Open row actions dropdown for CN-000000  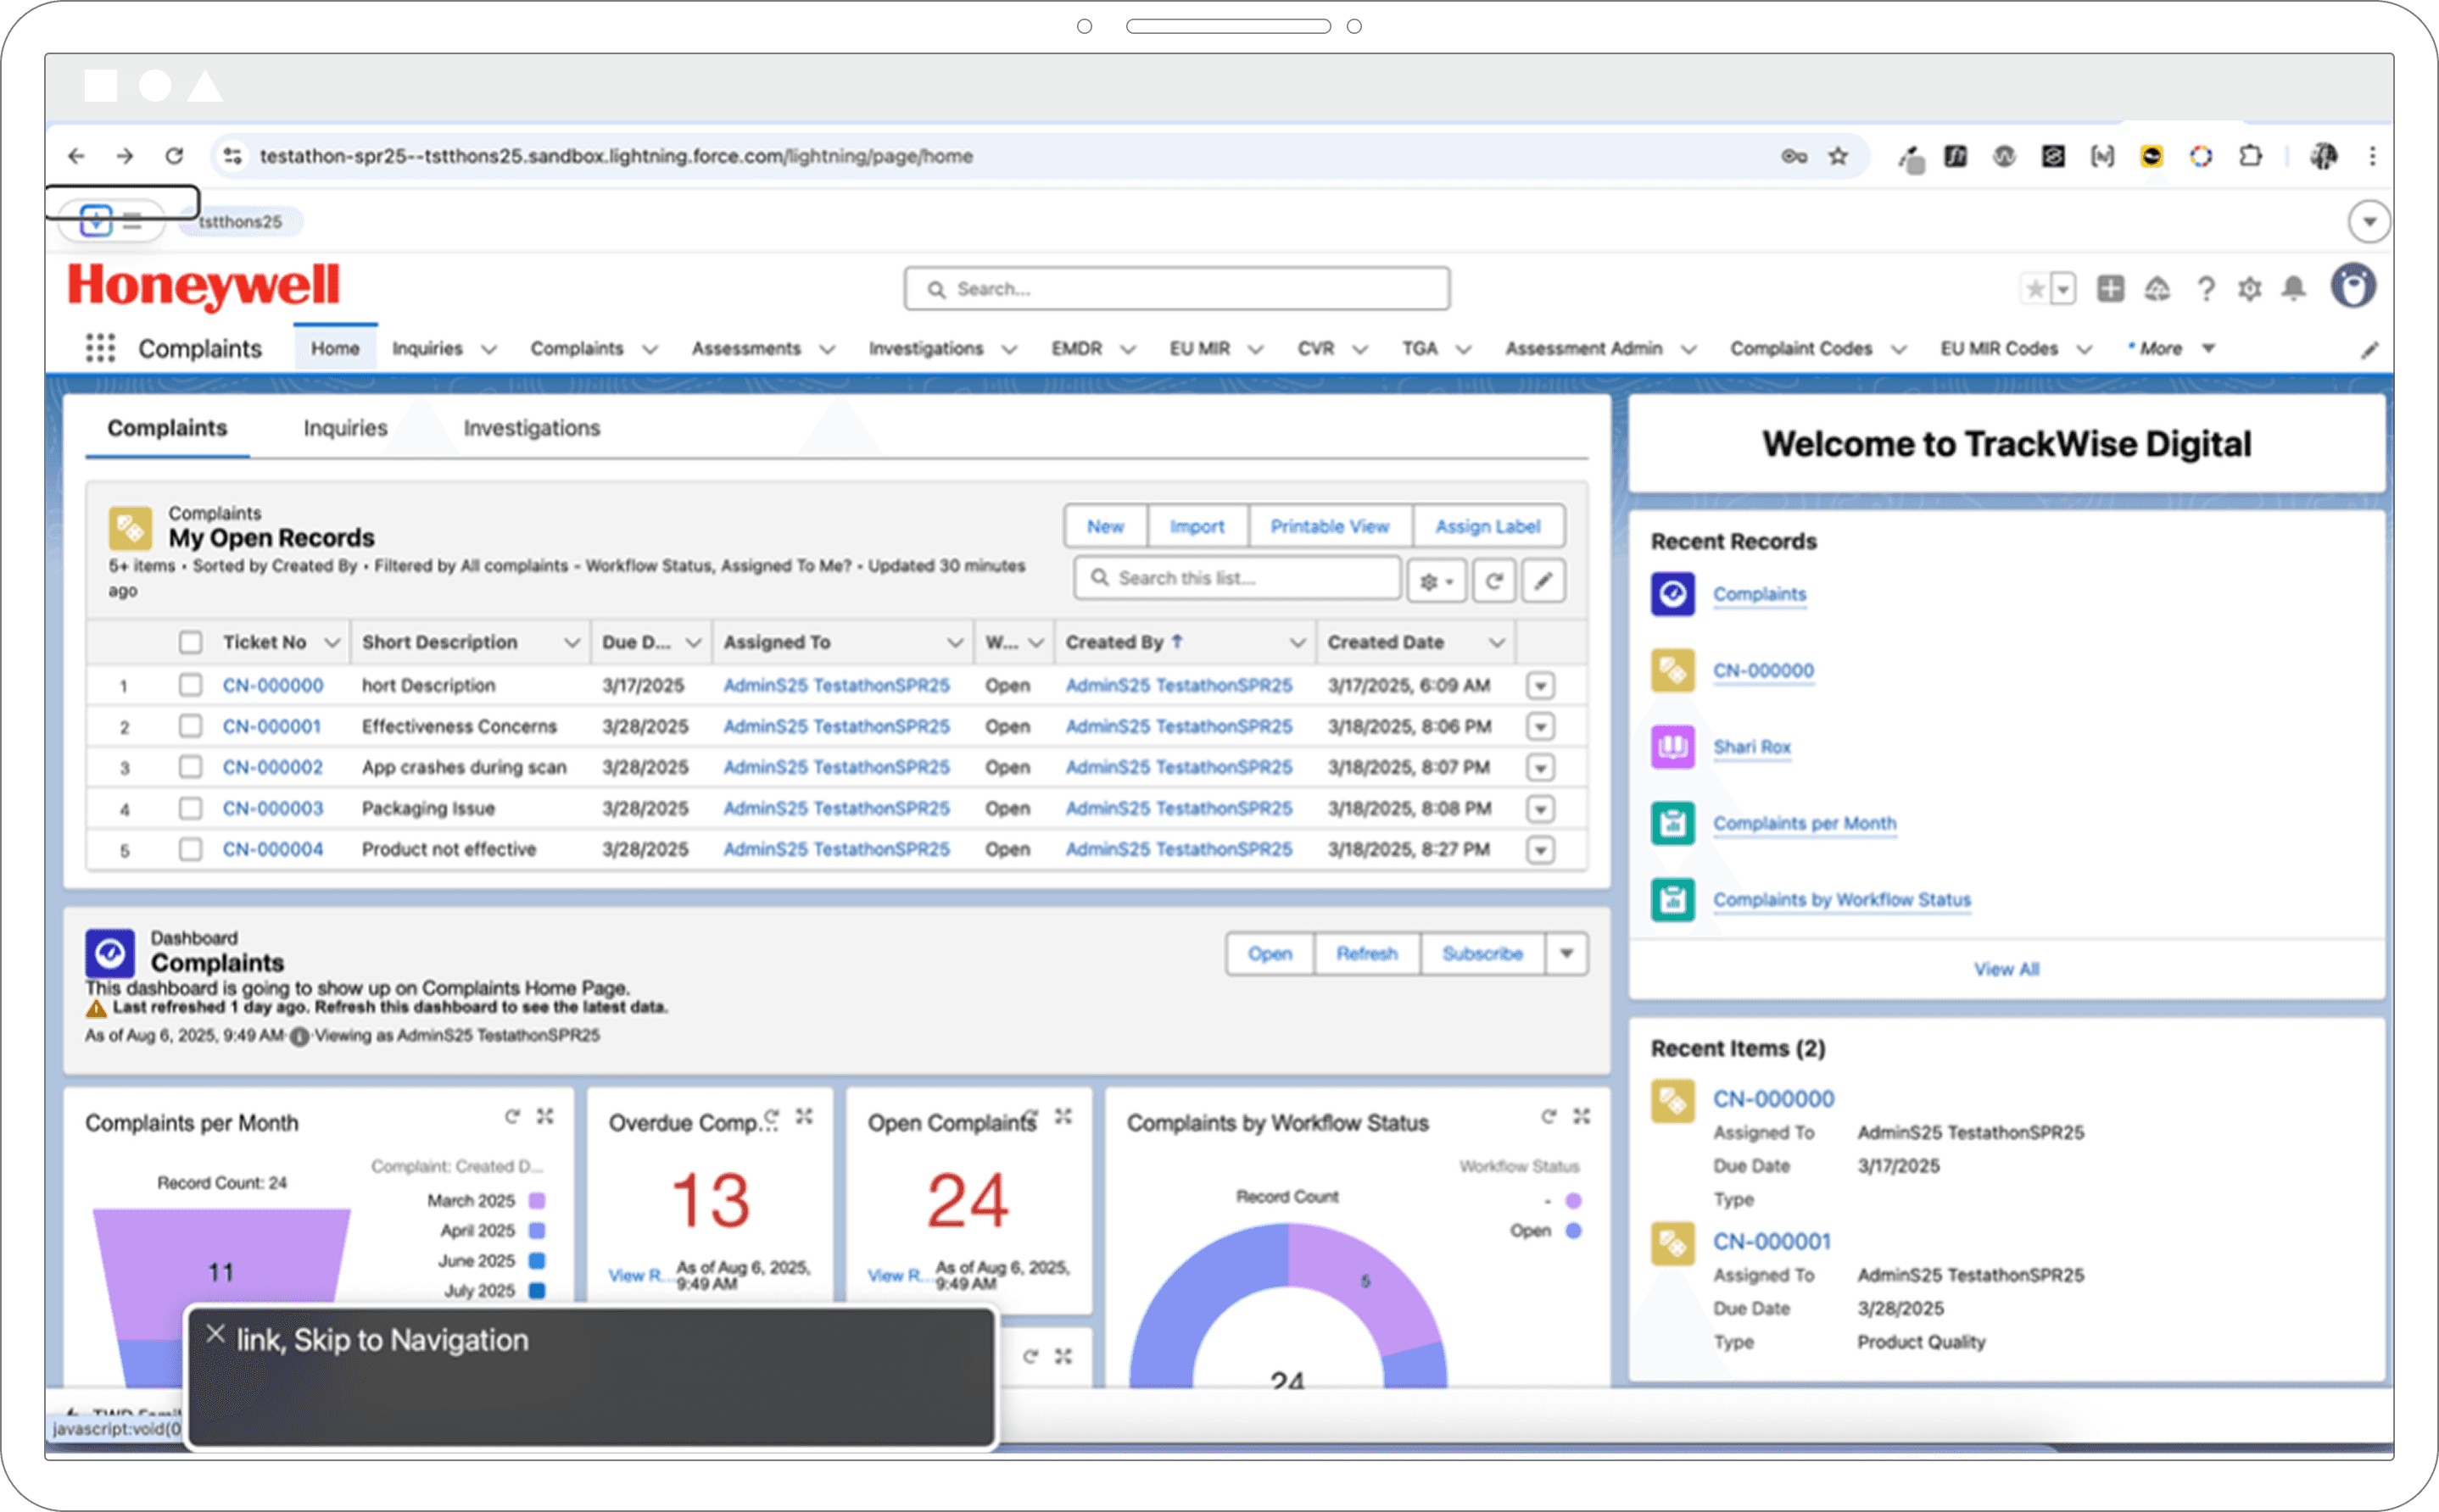pyautogui.click(x=1541, y=686)
